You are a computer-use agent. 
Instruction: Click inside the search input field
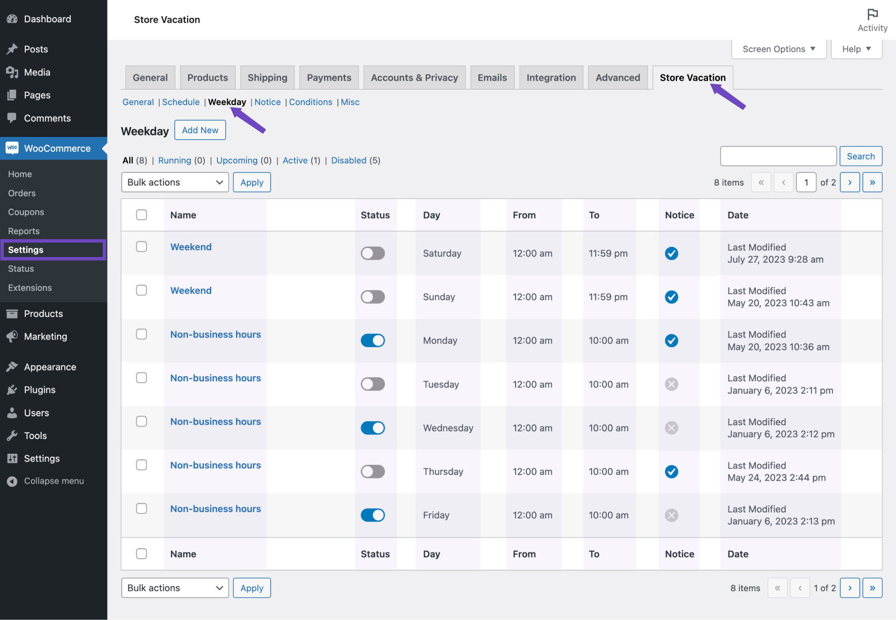click(x=778, y=156)
